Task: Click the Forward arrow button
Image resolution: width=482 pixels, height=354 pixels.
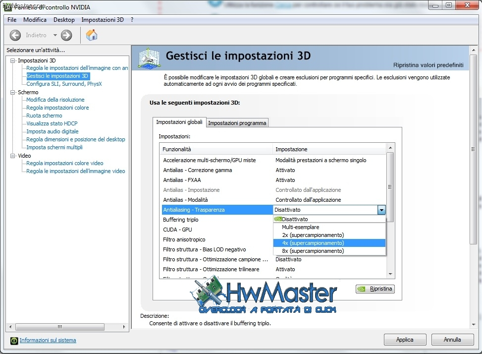Action: (x=66, y=35)
